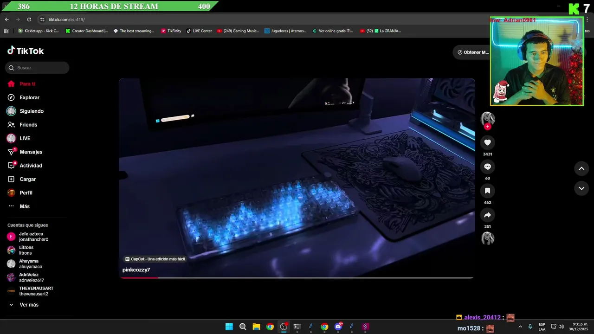Image resolution: width=594 pixels, height=334 pixels.
Task: Open TikFinity bookmark
Action: [171, 31]
